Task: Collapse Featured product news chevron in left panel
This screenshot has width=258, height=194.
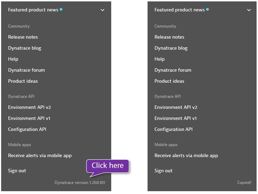Action: 103,10
